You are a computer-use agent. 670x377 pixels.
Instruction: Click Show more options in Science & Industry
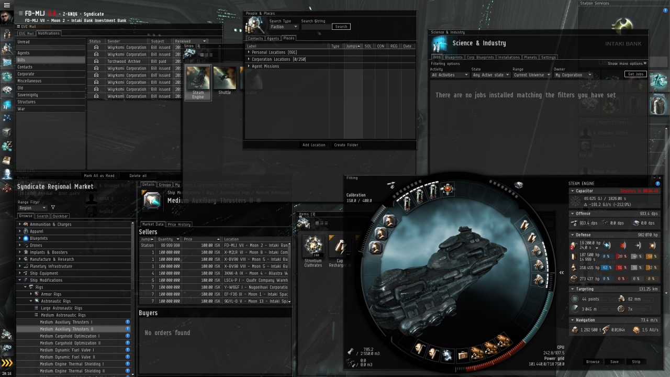(627, 63)
